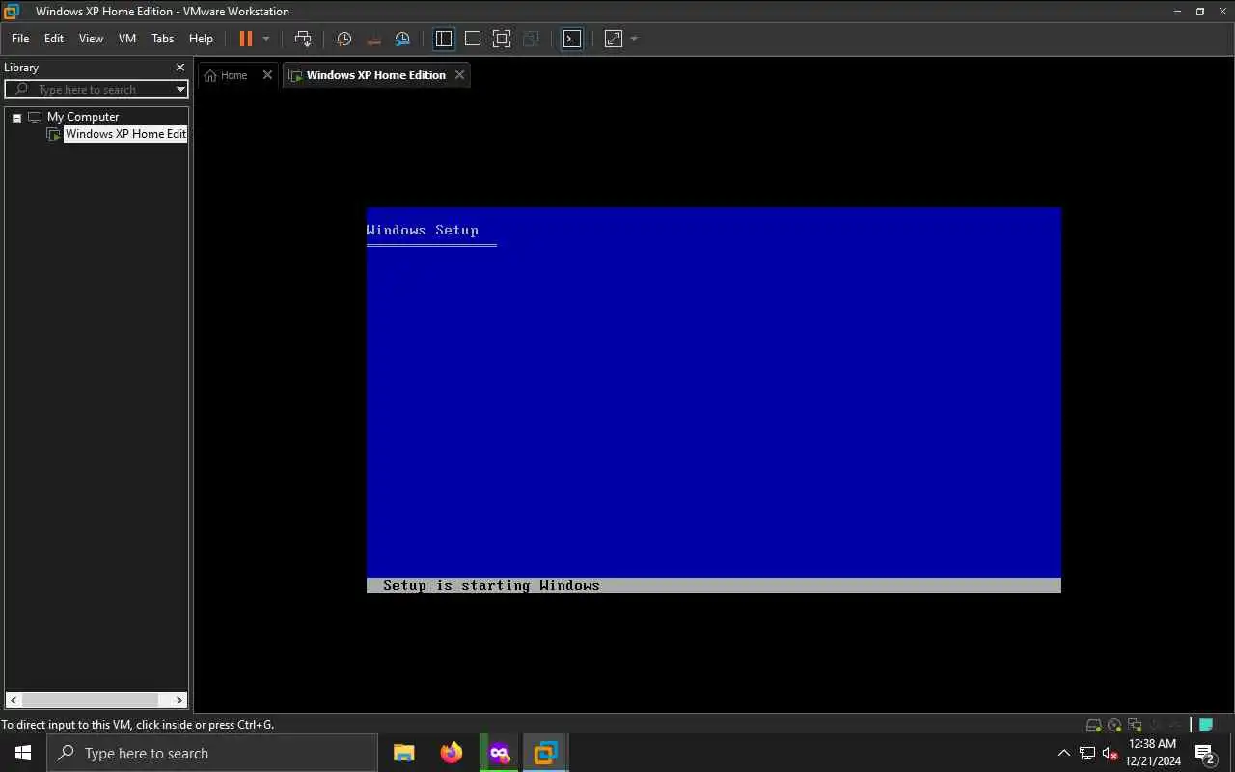The height and width of the screenshot is (772, 1235).
Task: Click inside the Windows Setup VM screen
Action: pos(713,400)
